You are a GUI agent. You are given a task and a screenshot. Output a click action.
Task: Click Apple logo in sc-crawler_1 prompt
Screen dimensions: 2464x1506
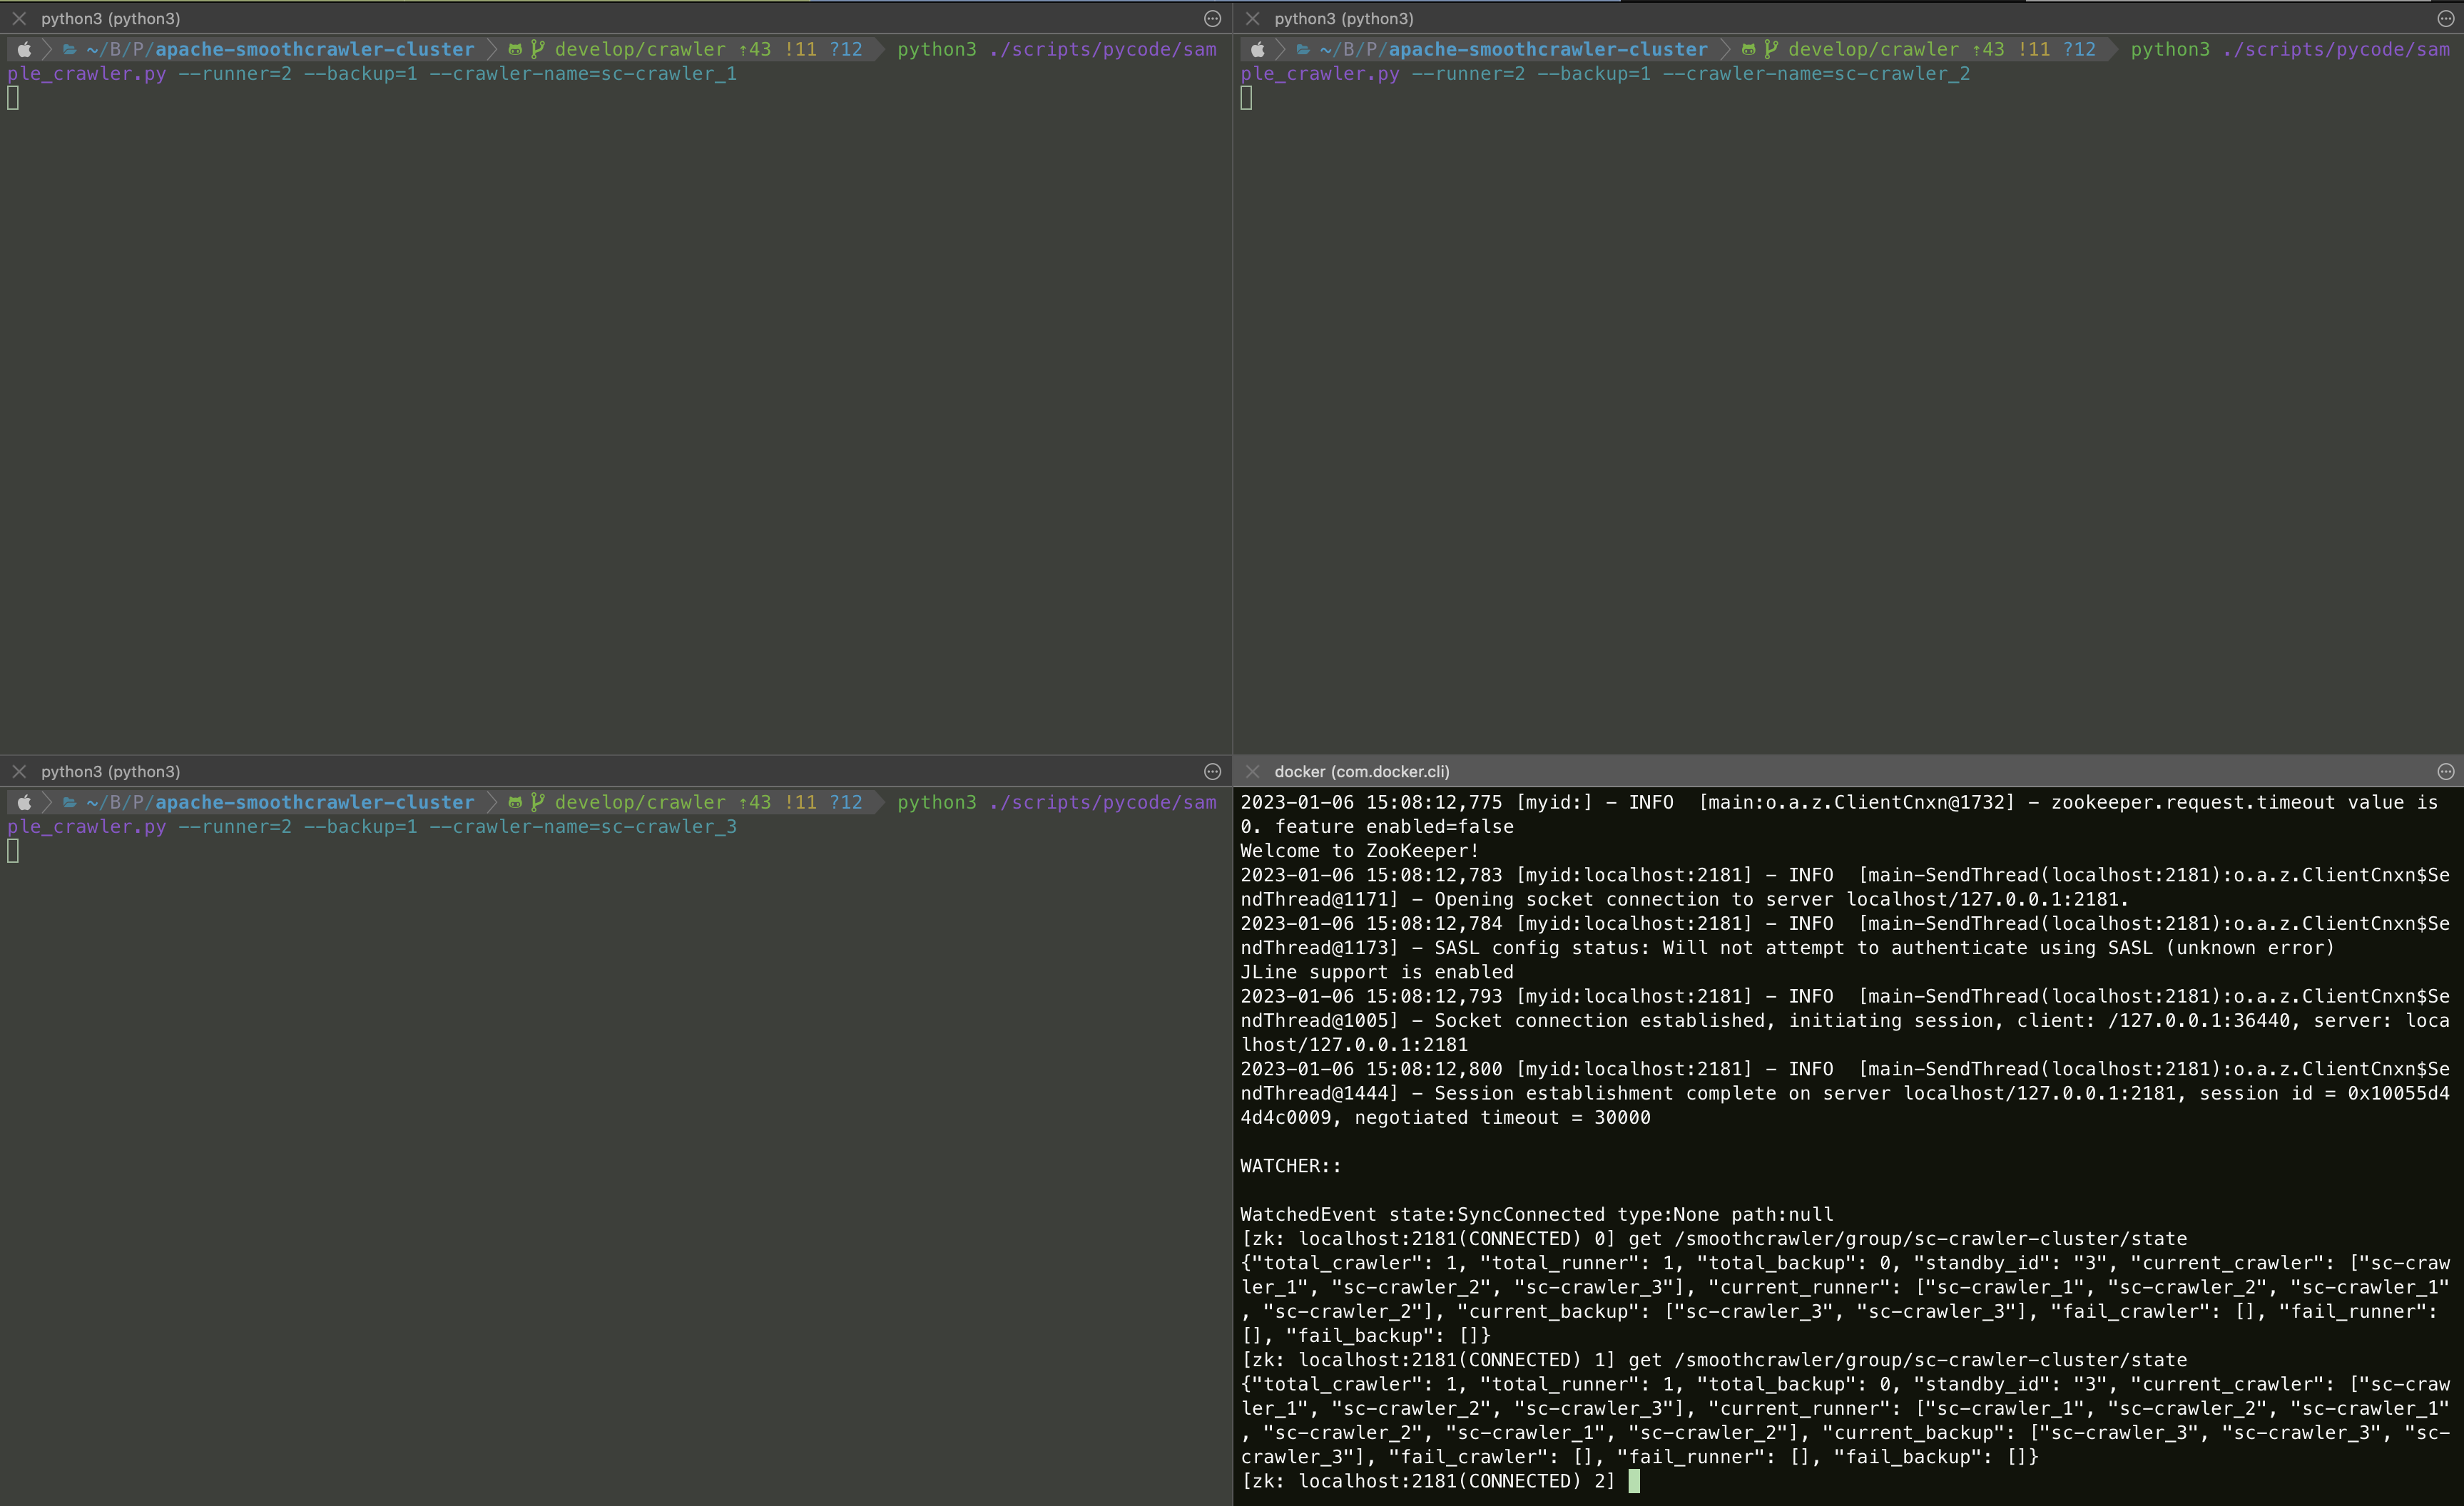(x=24, y=49)
